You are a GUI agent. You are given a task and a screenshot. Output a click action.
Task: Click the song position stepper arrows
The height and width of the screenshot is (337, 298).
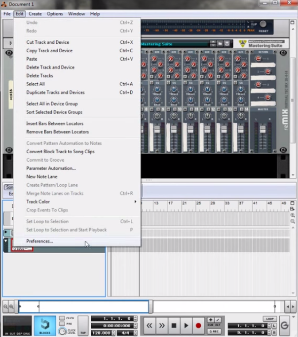tap(135, 318)
